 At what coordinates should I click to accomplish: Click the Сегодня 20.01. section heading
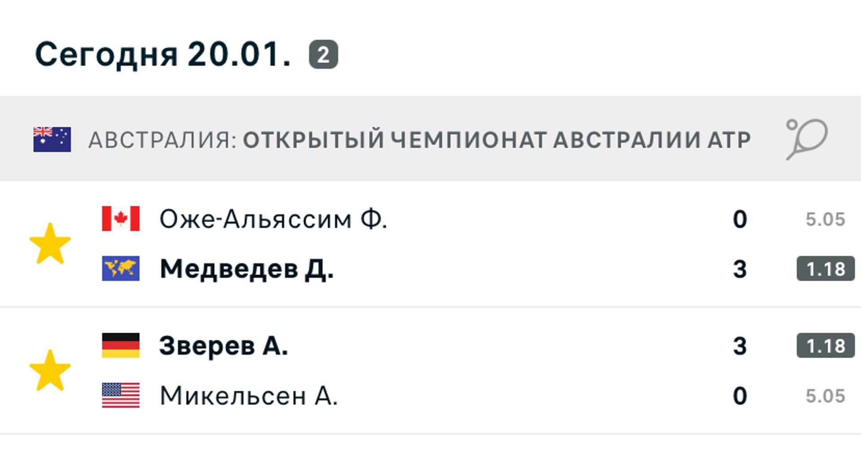(x=163, y=55)
